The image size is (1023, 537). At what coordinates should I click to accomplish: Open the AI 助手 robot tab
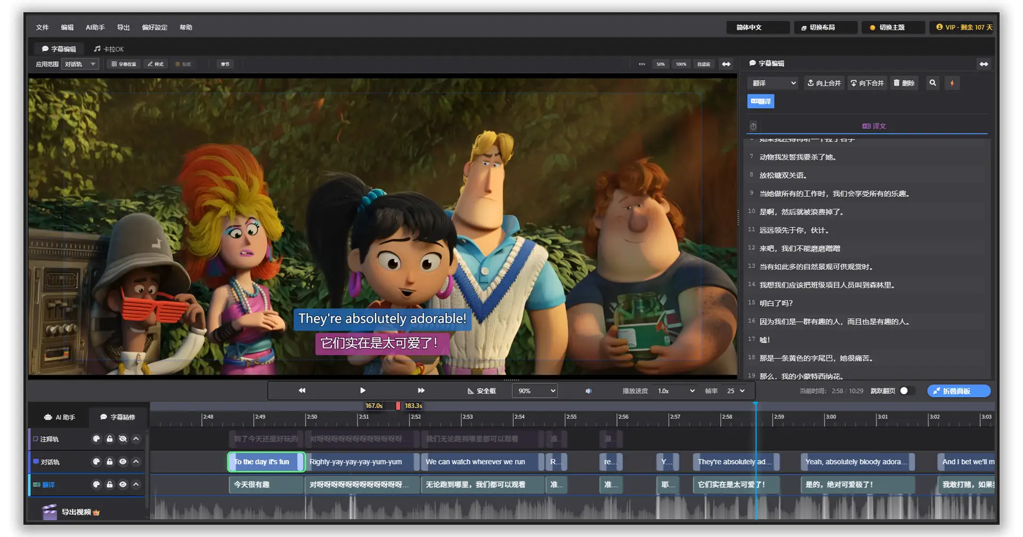click(x=60, y=417)
